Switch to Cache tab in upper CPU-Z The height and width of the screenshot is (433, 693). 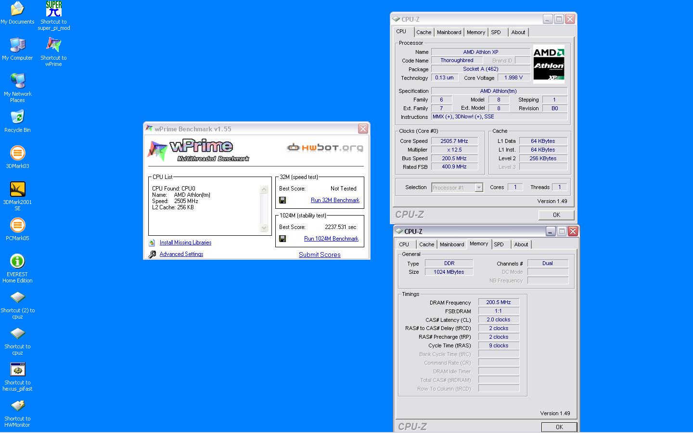pyautogui.click(x=423, y=32)
